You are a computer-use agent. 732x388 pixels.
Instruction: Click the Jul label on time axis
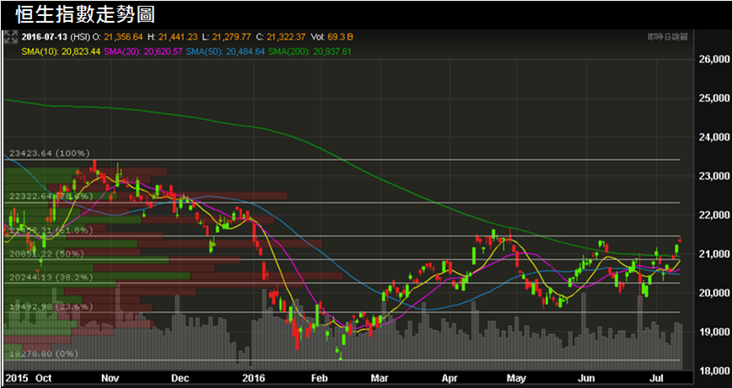(x=656, y=378)
